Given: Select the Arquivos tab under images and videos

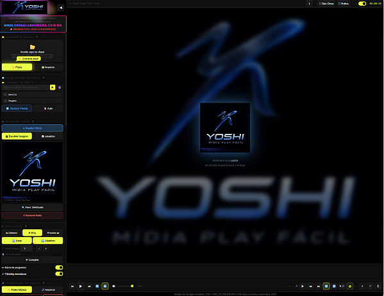Looking at the screenshot, I should (x=48, y=67).
